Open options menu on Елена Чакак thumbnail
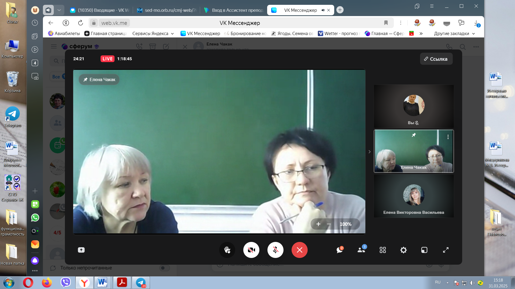The image size is (515, 289). coord(448,137)
